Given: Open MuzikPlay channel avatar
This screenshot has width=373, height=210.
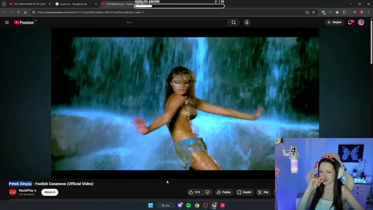Looking at the screenshot, I should [13, 192].
